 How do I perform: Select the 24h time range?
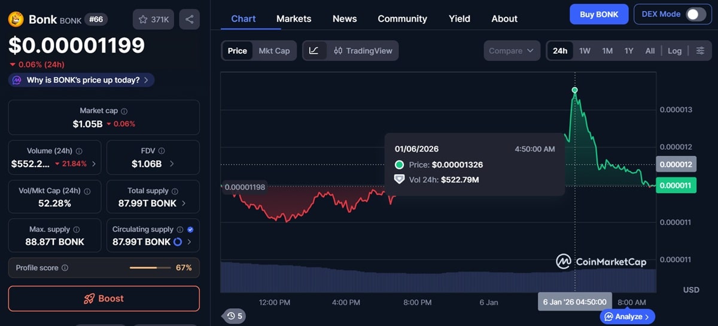click(560, 51)
